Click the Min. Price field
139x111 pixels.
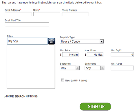click(x=70, y=55)
